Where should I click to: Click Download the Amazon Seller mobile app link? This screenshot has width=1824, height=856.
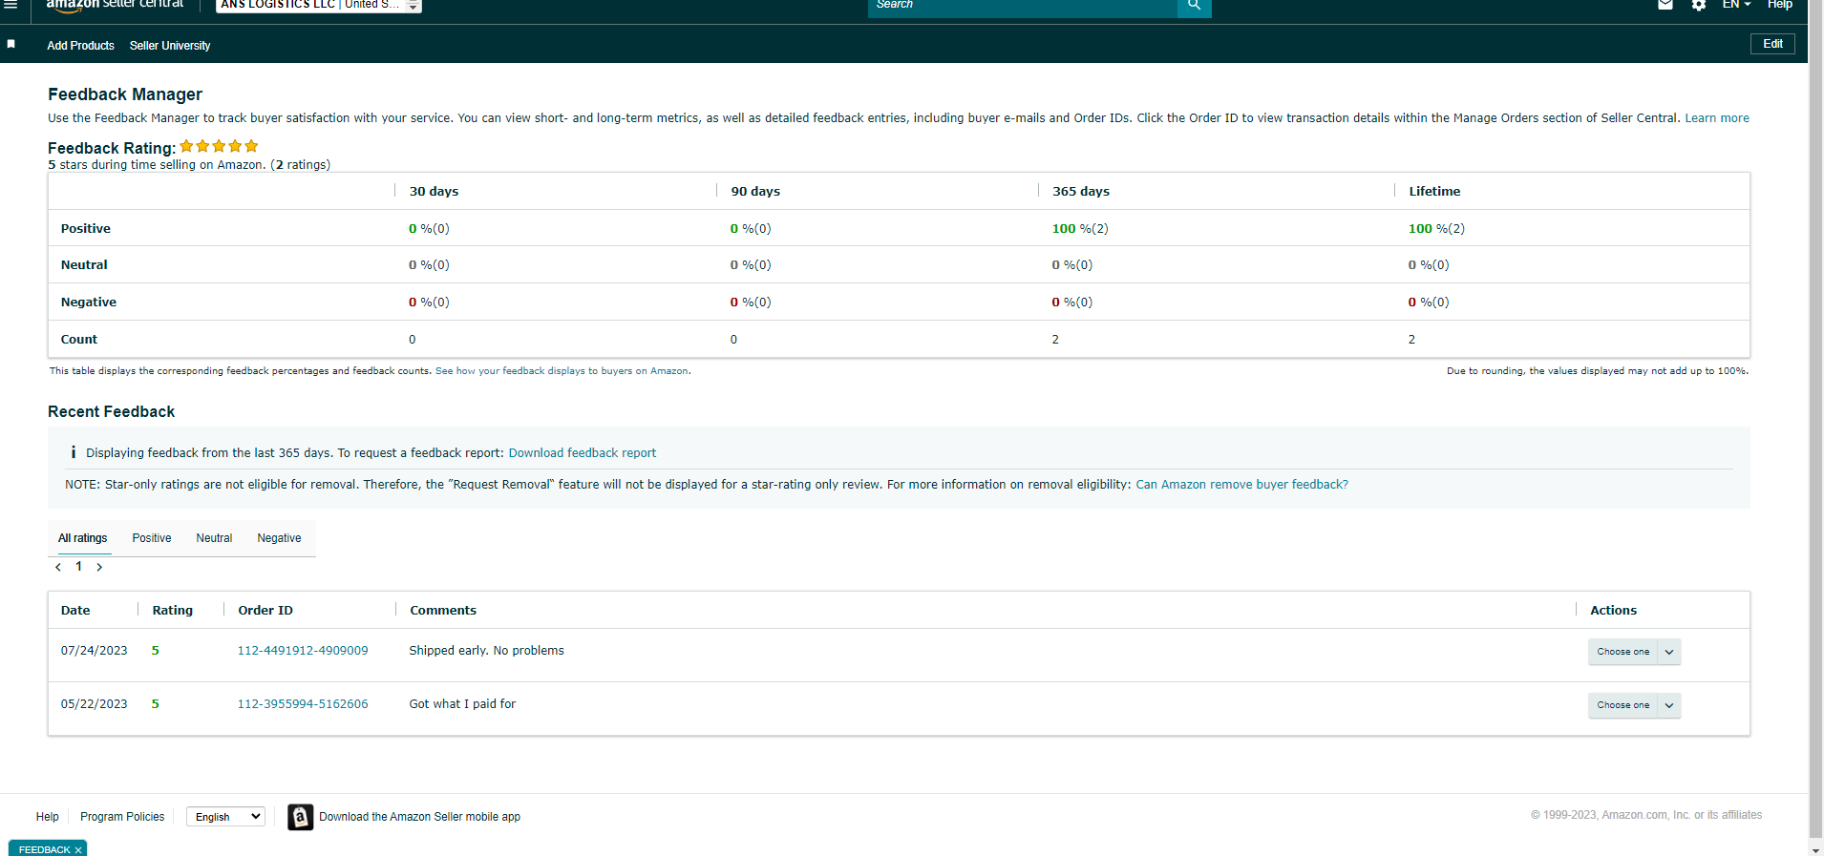419,817
